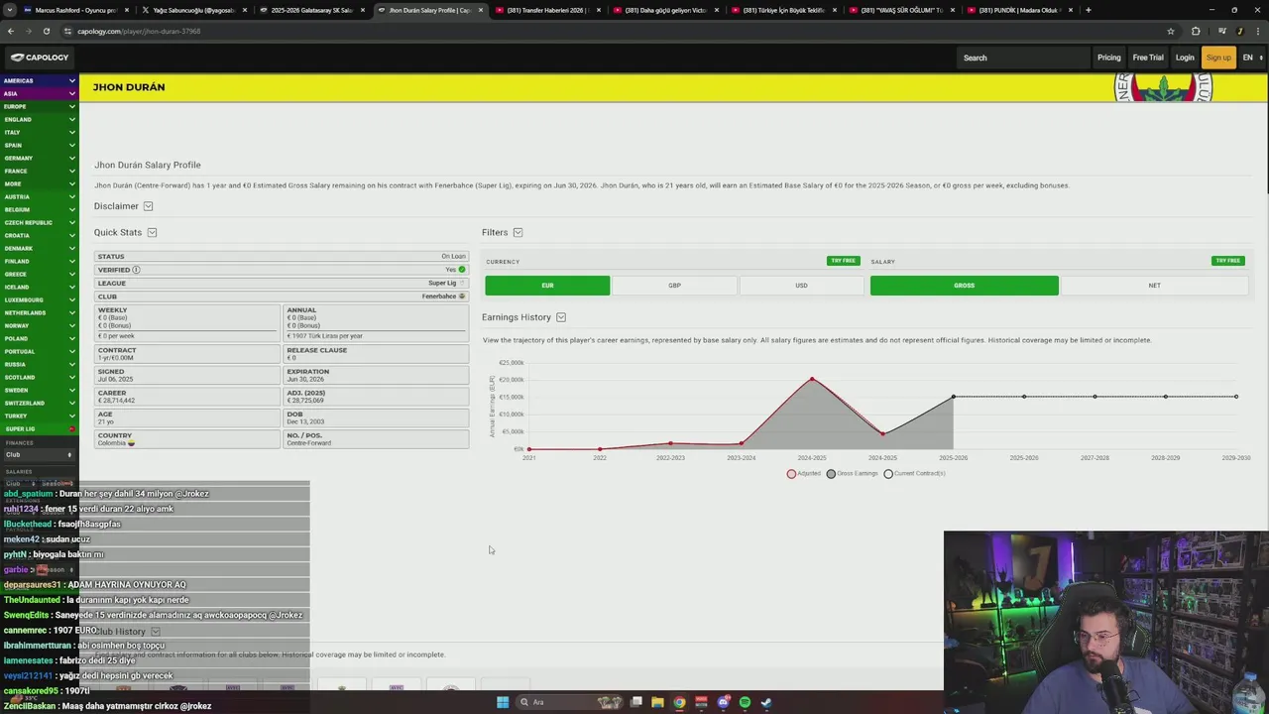Open Steam from the taskbar

click(766, 702)
